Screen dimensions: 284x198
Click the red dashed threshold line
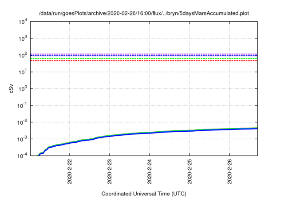pos(144,61)
